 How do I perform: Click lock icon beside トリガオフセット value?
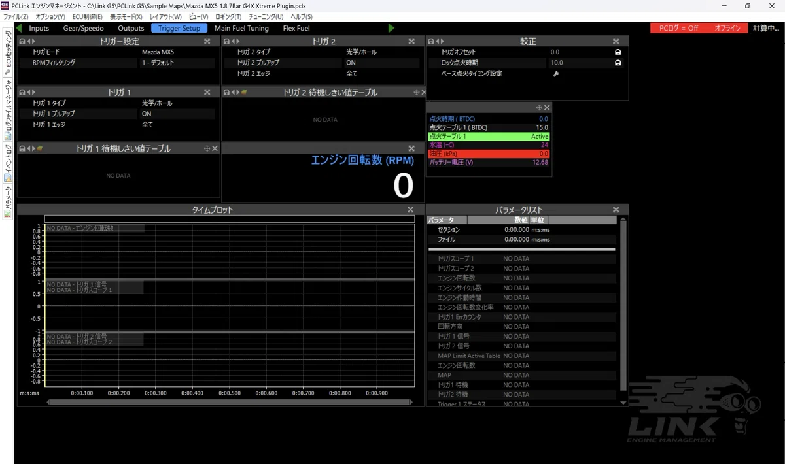click(x=618, y=52)
